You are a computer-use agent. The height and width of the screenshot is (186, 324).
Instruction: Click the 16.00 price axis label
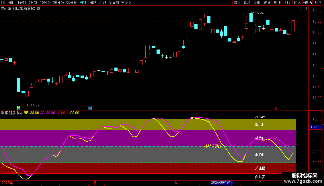[317, 10]
